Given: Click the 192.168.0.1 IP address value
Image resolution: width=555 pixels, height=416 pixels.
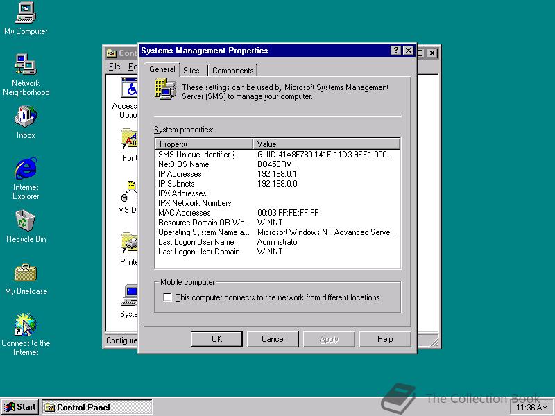Looking at the screenshot, I should [277, 174].
